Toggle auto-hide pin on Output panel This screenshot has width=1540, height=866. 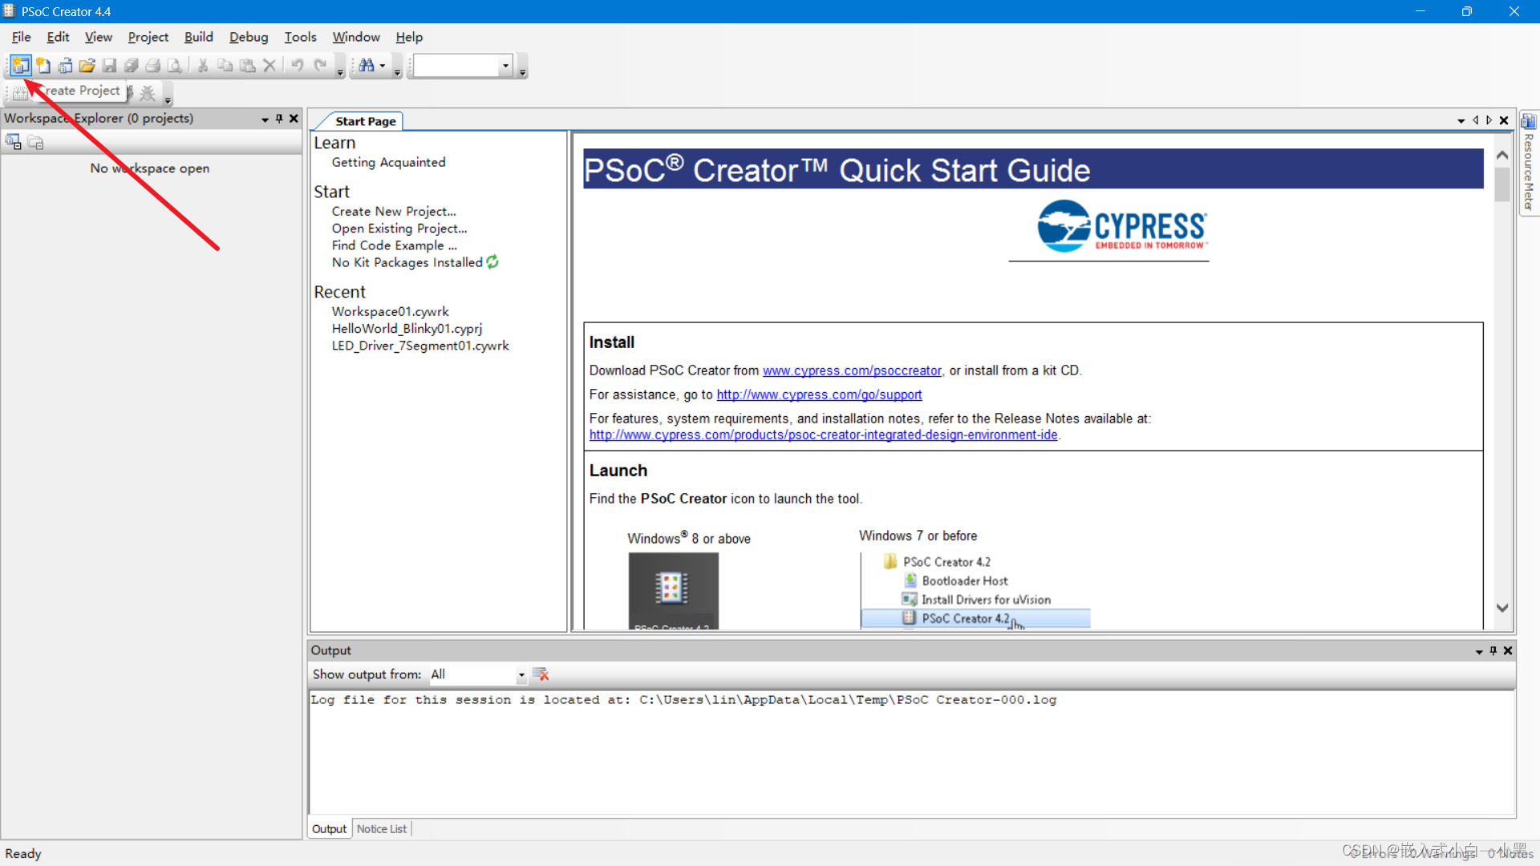(x=1493, y=651)
